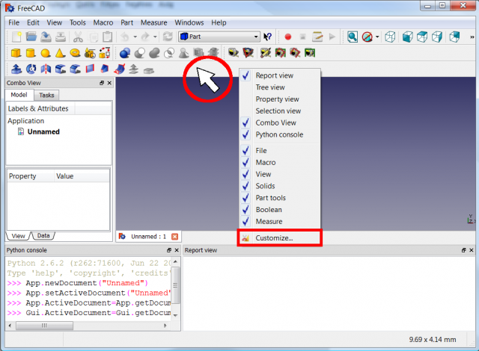Open the undo history dropdown arrow
Viewport: 479px width, 351px height.
(135, 37)
